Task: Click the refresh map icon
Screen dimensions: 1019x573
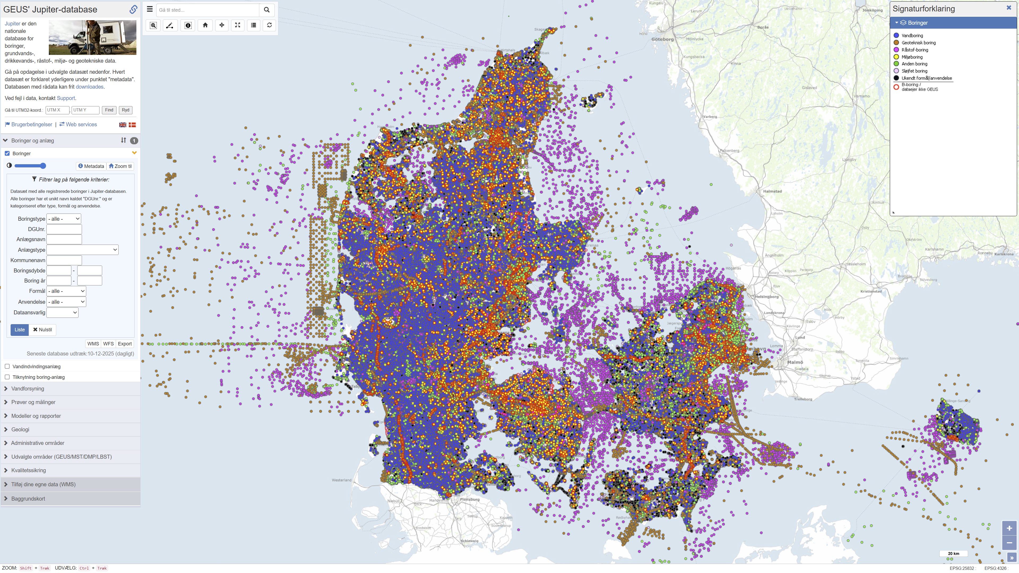Action: point(269,25)
